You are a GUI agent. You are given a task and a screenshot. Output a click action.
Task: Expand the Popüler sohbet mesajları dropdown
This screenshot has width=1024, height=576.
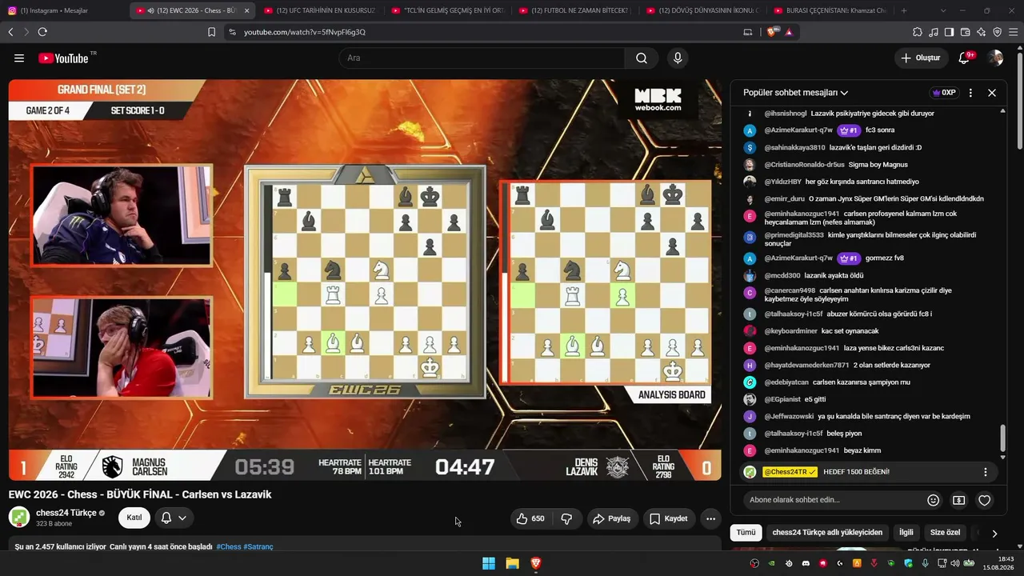point(796,93)
